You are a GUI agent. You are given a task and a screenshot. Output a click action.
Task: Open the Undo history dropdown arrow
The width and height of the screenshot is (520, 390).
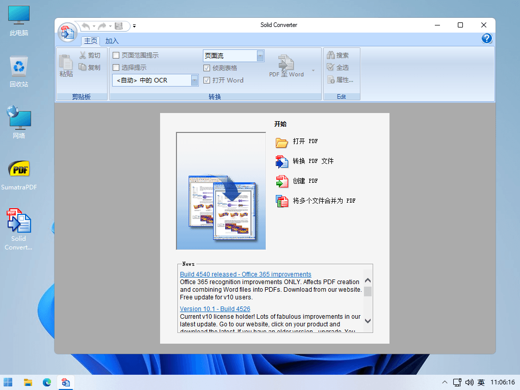pyautogui.click(x=94, y=26)
